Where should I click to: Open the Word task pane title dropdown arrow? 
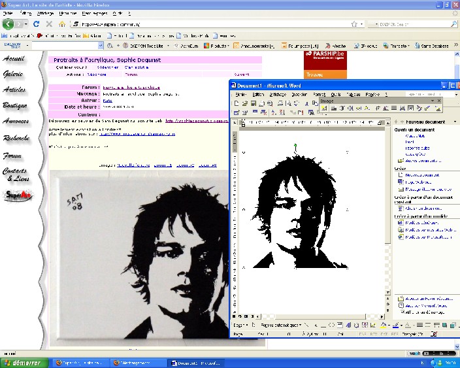pyautogui.click(x=455, y=122)
